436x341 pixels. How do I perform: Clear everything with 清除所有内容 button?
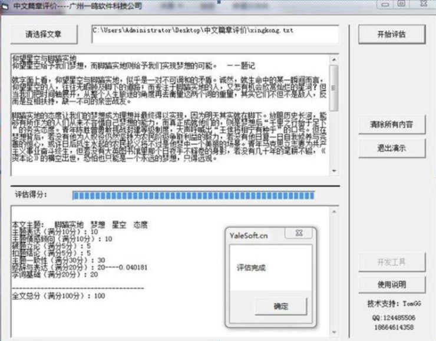(392, 124)
